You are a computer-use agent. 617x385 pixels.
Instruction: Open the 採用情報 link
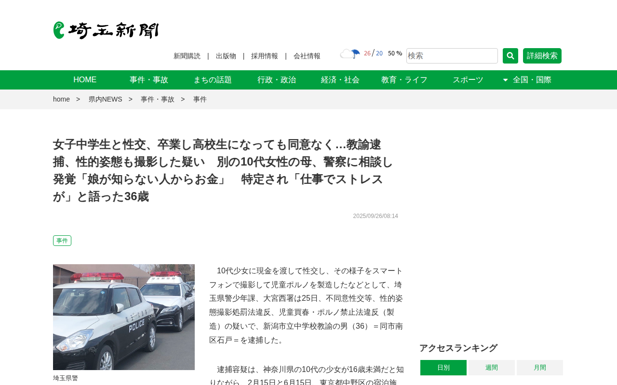265,56
